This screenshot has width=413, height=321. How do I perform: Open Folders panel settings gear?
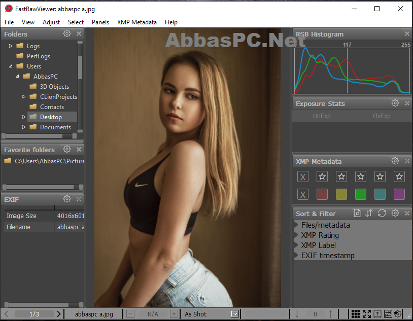click(x=67, y=33)
